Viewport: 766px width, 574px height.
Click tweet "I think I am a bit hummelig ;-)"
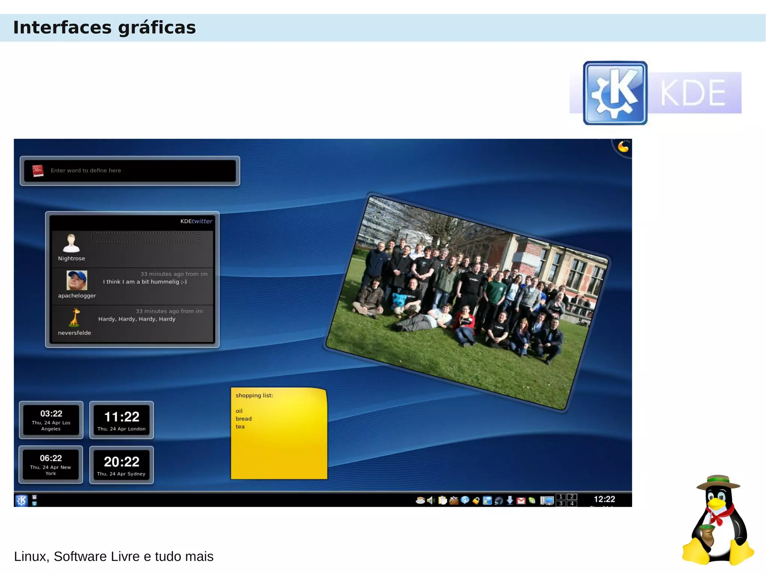tap(145, 282)
